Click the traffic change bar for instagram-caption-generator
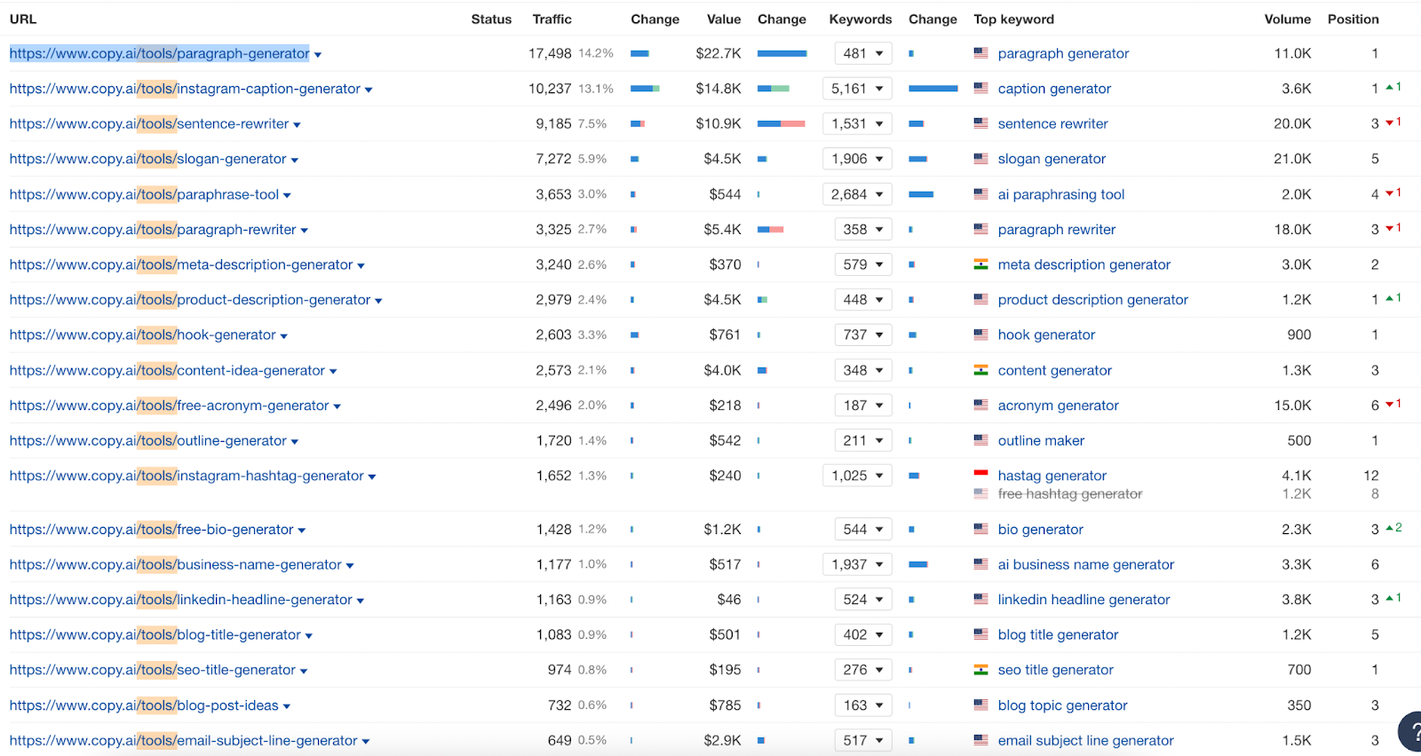 click(x=645, y=89)
